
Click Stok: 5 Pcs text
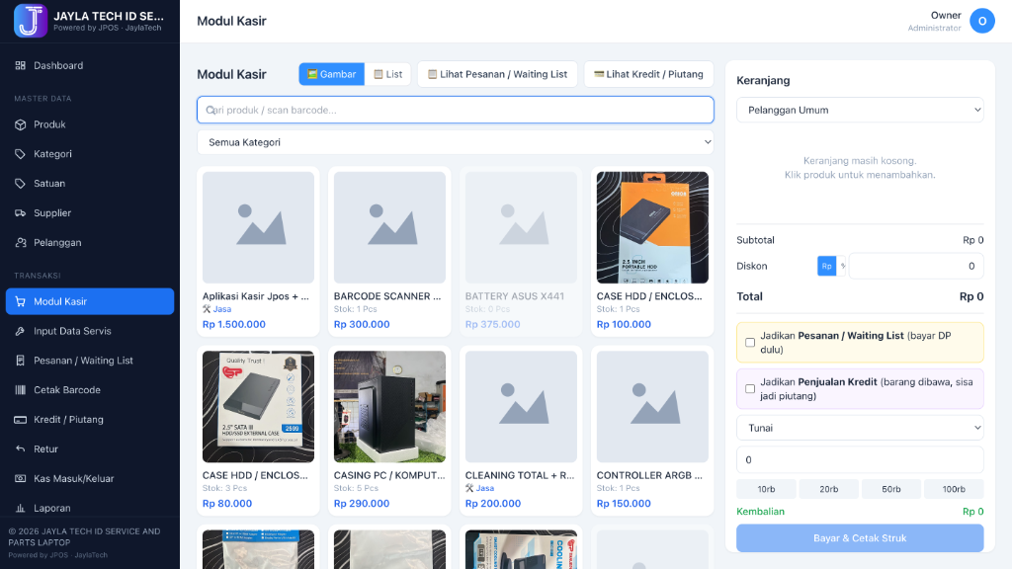[356, 488]
